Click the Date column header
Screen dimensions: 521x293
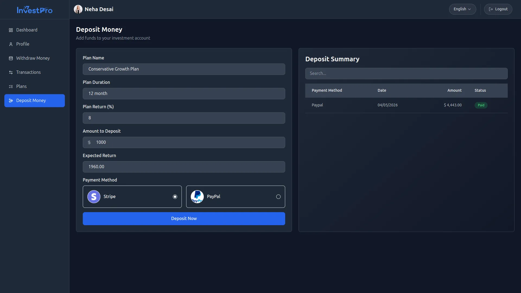click(382, 91)
